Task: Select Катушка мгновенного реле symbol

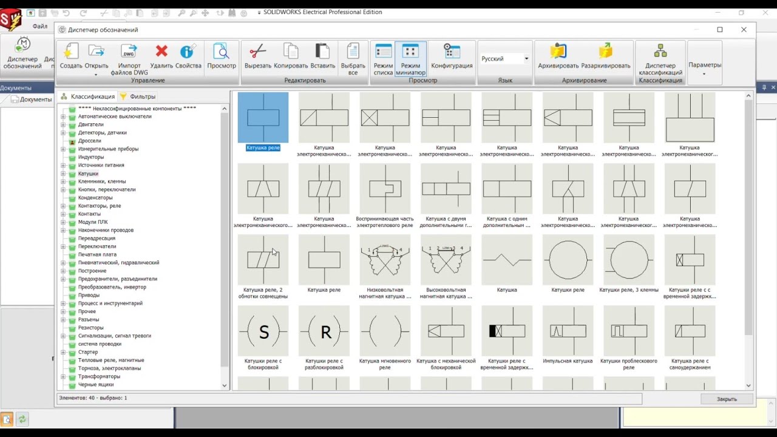Action: tap(385, 337)
